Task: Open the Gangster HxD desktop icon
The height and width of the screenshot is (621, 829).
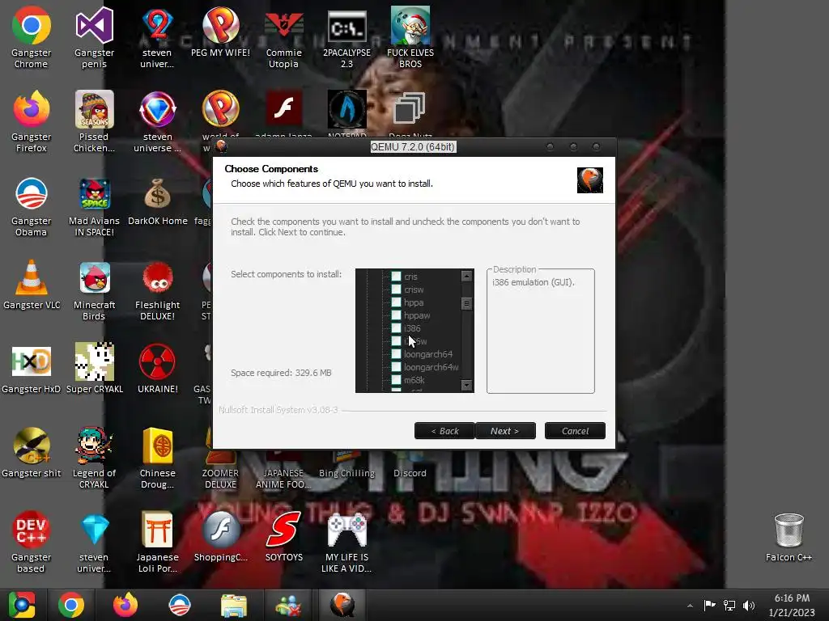Action: tap(32, 369)
